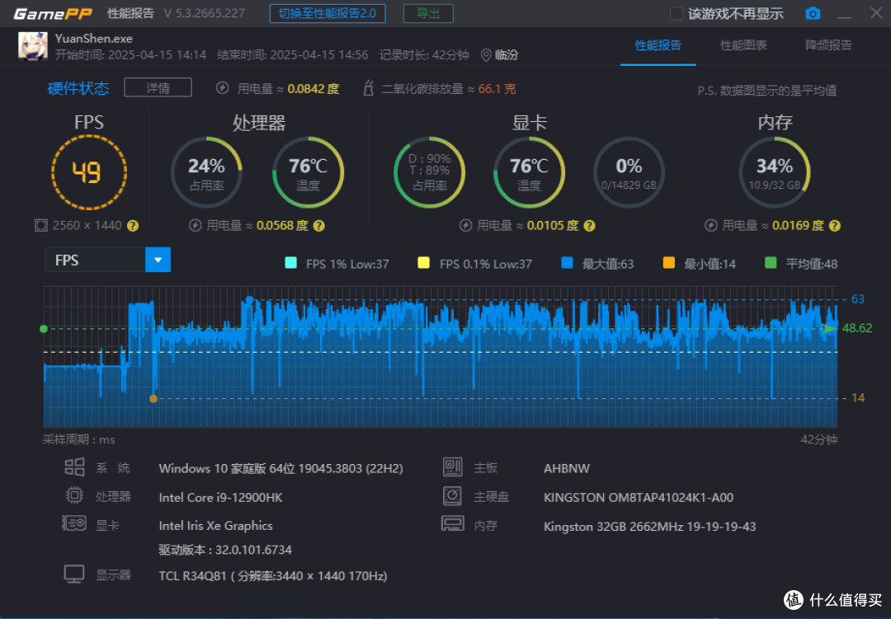This screenshot has height=619, width=891.
Task: Click the power icon under 处理器 gauges
Action: (x=195, y=226)
